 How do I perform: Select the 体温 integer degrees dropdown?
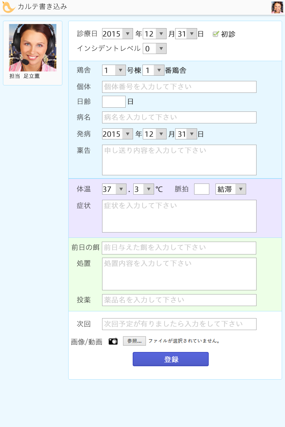(x=114, y=189)
